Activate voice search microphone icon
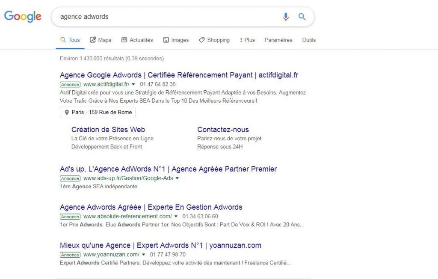The width and height of the screenshot is (438, 279). (x=286, y=17)
